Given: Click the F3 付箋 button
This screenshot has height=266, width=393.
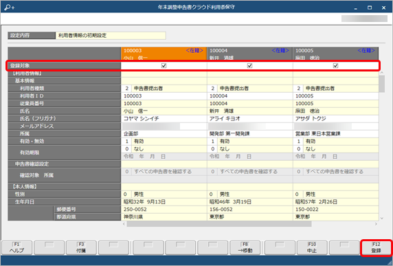Looking at the screenshot, I should (x=81, y=247).
